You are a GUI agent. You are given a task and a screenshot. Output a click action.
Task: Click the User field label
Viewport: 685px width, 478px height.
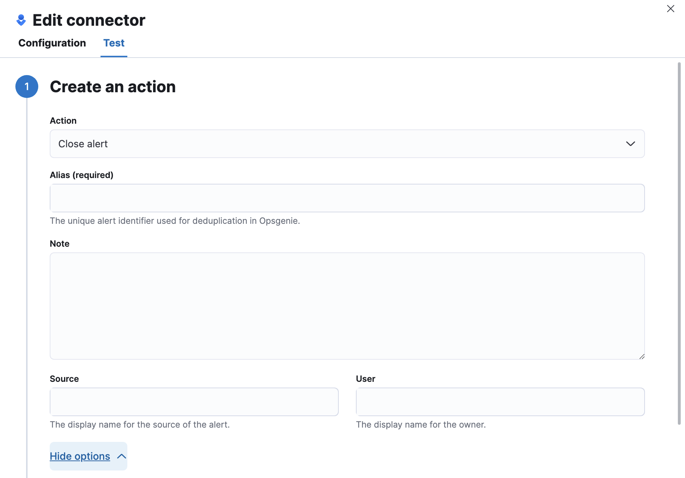coord(365,379)
